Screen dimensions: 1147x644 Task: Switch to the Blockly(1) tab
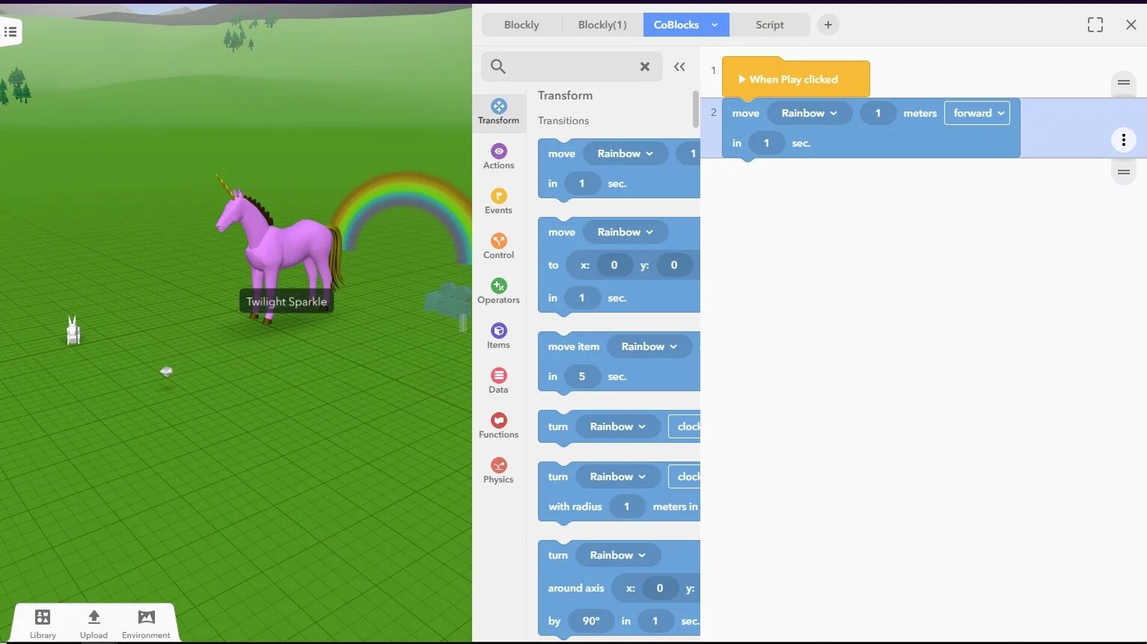[602, 25]
